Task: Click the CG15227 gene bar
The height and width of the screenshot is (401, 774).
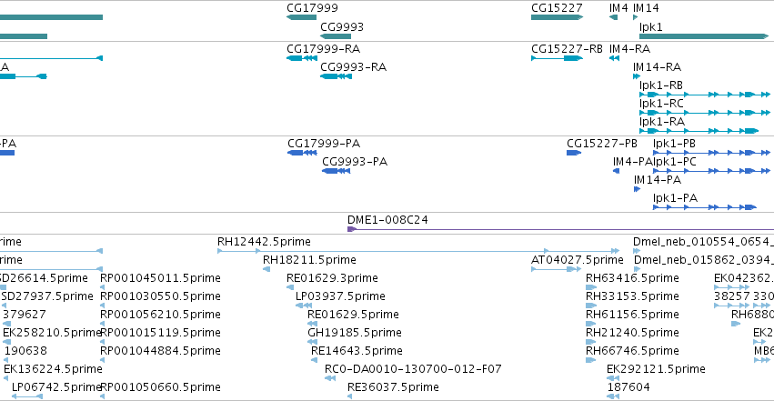Action: click(557, 17)
